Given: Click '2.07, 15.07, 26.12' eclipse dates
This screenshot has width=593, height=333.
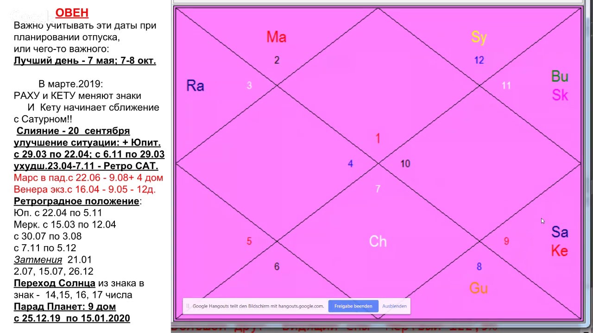Looking at the screenshot, I should [54, 271].
